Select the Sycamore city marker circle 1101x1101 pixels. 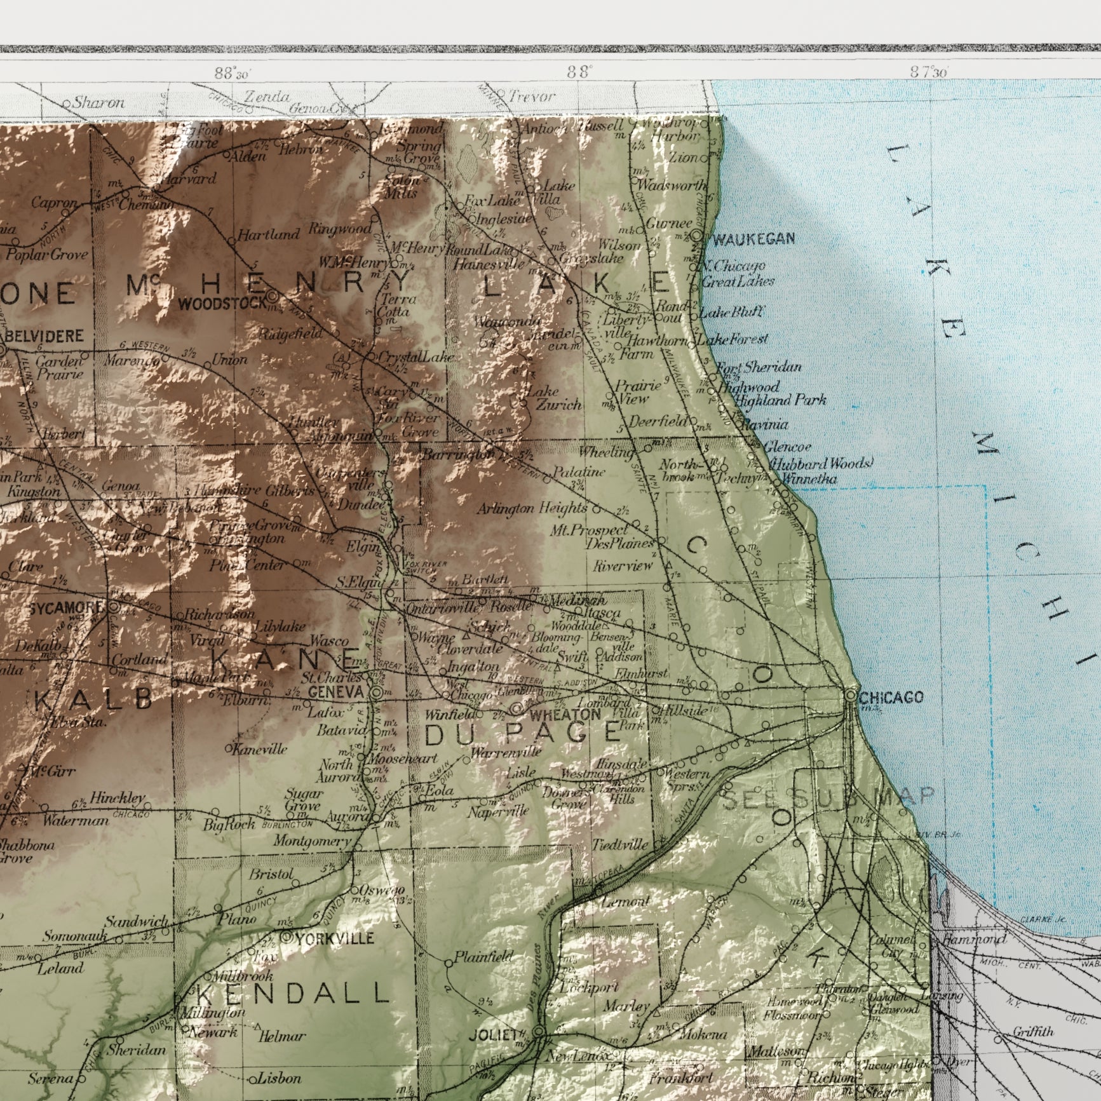click(113, 607)
